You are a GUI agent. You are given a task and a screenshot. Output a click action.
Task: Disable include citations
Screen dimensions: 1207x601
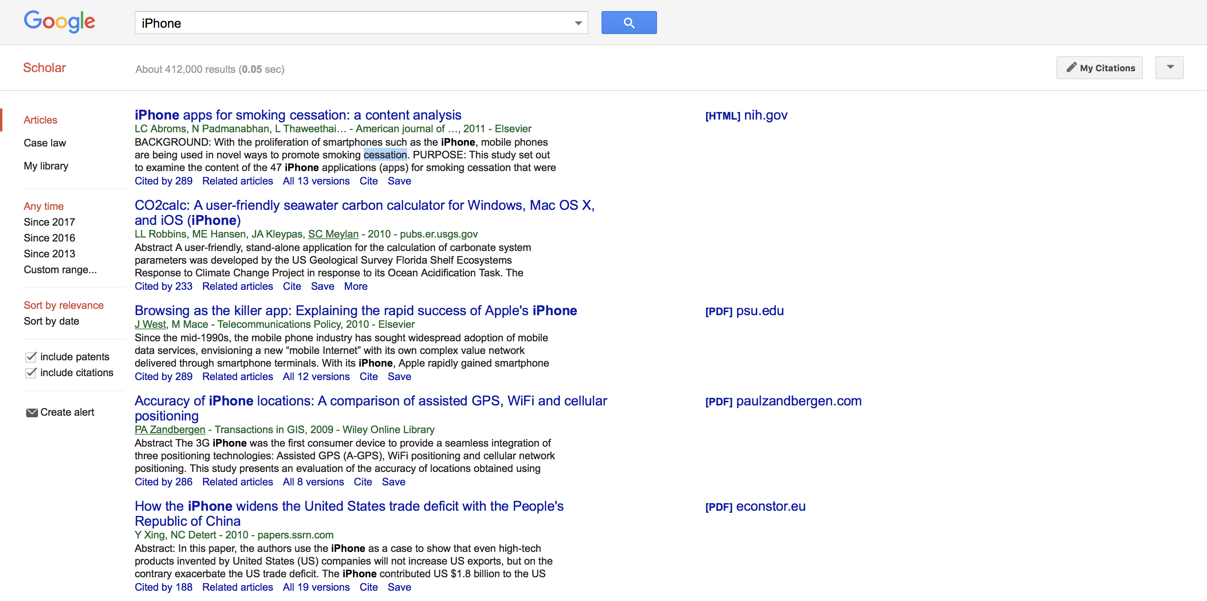pos(31,373)
